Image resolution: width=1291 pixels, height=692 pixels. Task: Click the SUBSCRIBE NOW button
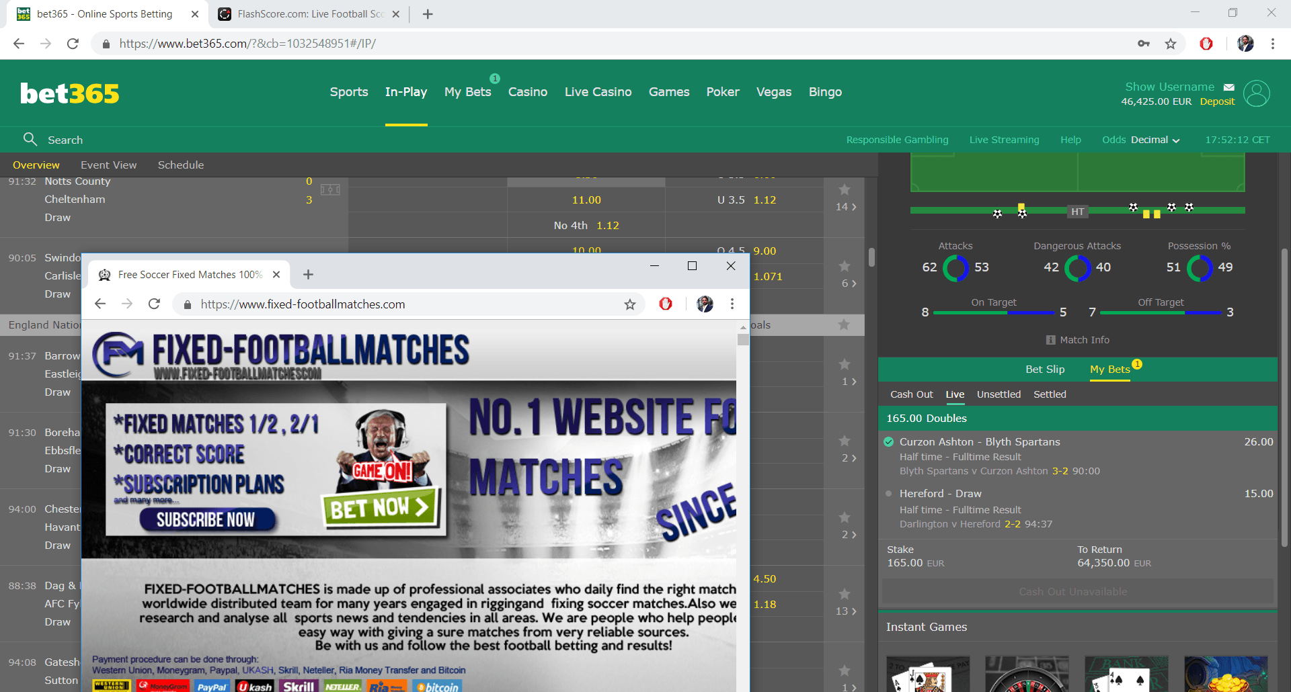click(x=206, y=519)
